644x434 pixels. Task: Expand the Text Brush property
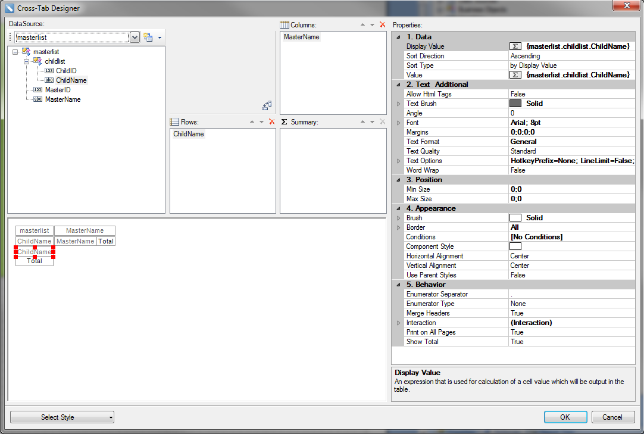[398, 104]
